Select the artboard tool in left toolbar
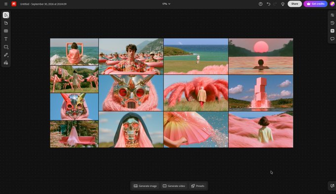This screenshot has height=194, width=336. [x=6, y=23]
